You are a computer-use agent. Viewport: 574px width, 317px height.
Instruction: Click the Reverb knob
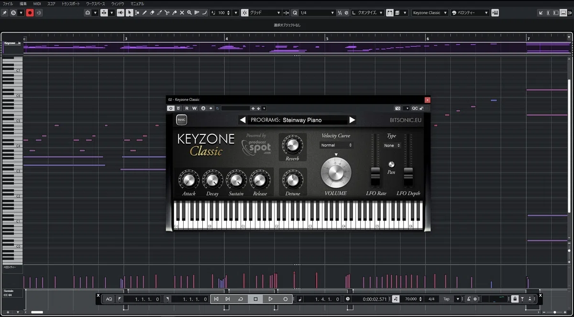[x=292, y=145]
